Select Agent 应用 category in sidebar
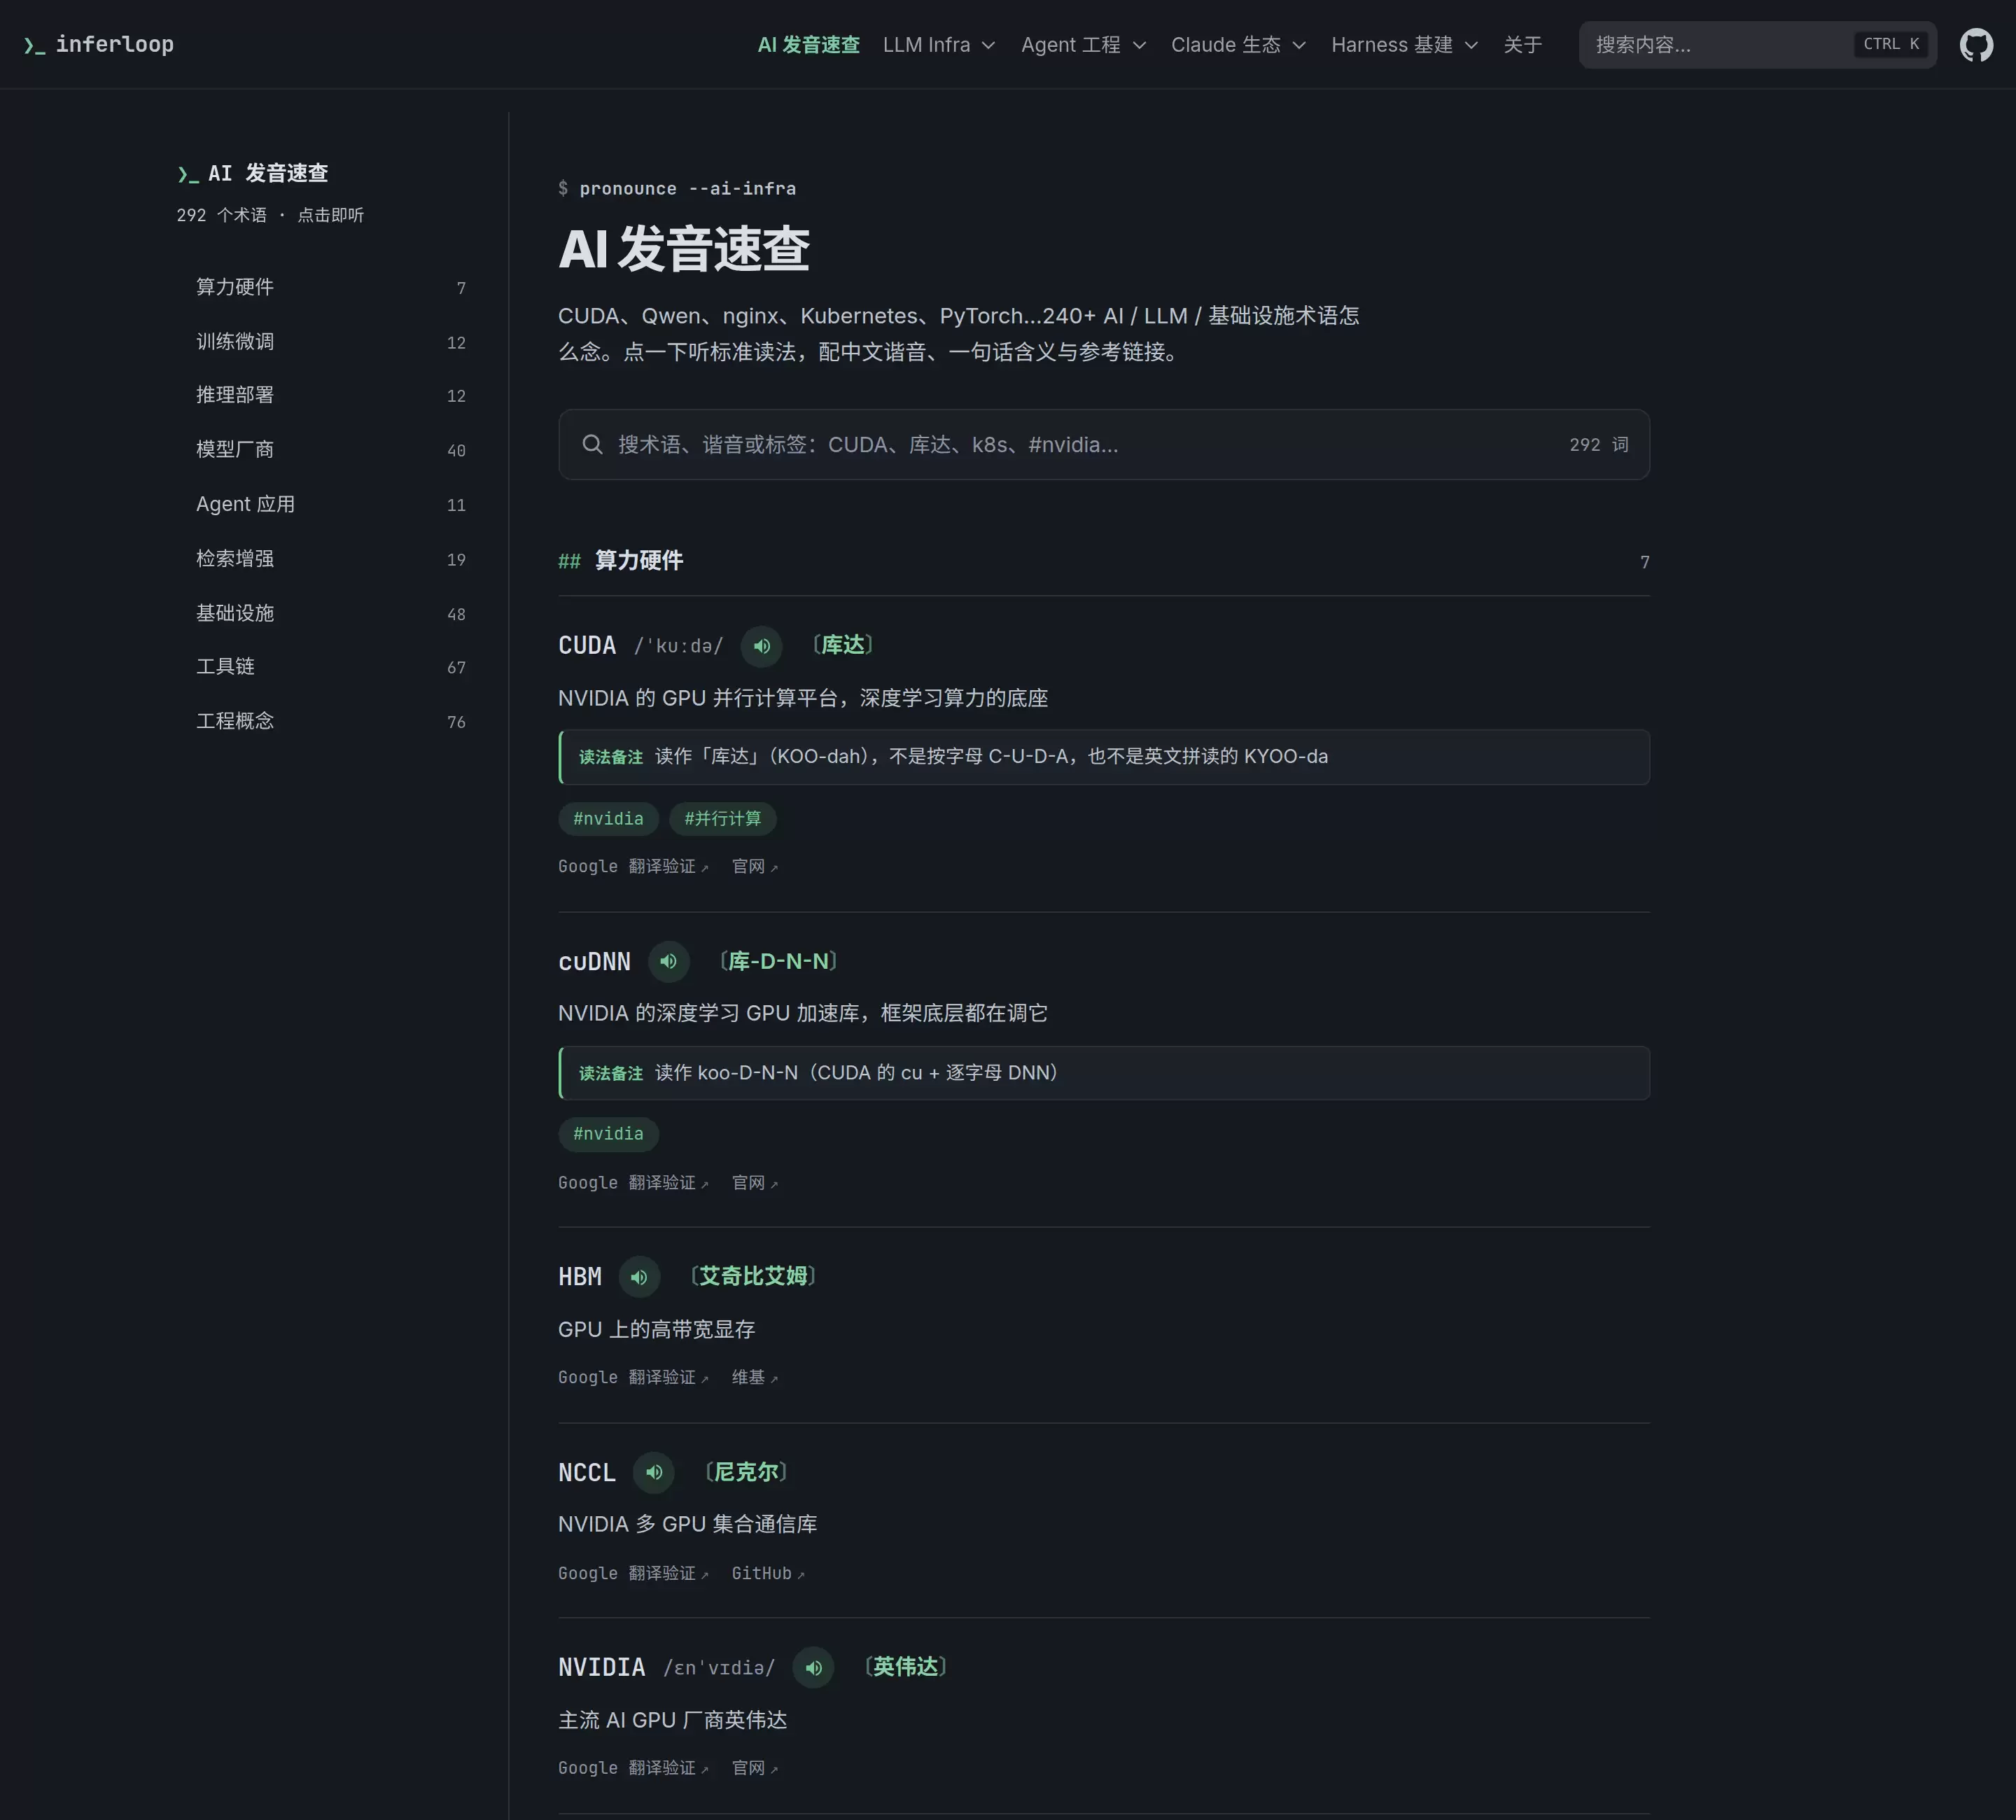Image resolution: width=2016 pixels, height=1820 pixels. [331, 504]
